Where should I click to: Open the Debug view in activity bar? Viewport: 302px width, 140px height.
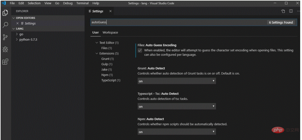coord(5,50)
